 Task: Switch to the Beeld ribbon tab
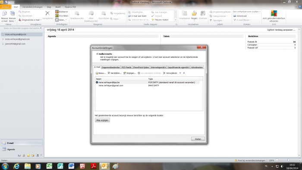coord(58,7)
